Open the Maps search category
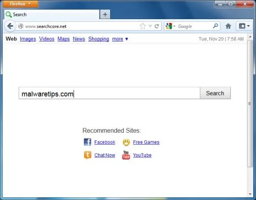The height and width of the screenshot is (200, 256). [x=64, y=39]
